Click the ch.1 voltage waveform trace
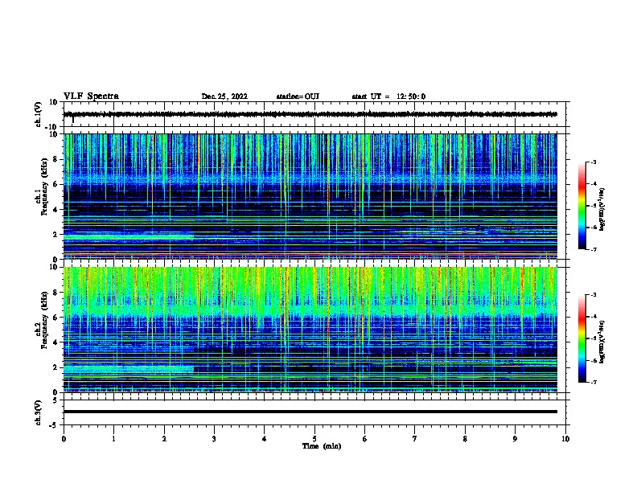The image size is (637, 492). pos(310,114)
